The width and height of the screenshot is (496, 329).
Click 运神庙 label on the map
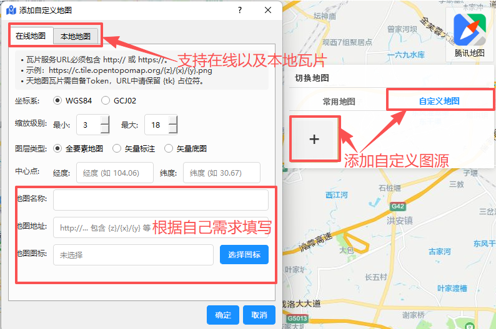click(325, 16)
